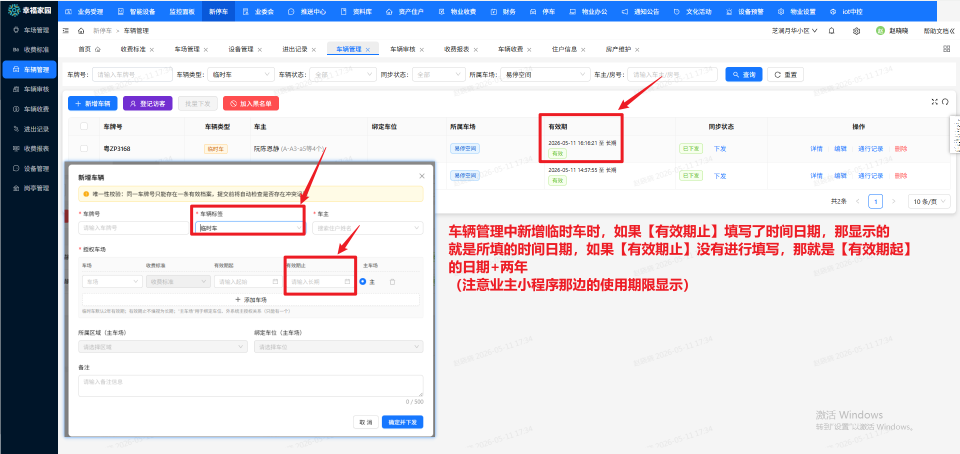The width and height of the screenshot is (960, 454).
Task: Open the 车辆状态 filter dropdown
Action: click(343, 74)
